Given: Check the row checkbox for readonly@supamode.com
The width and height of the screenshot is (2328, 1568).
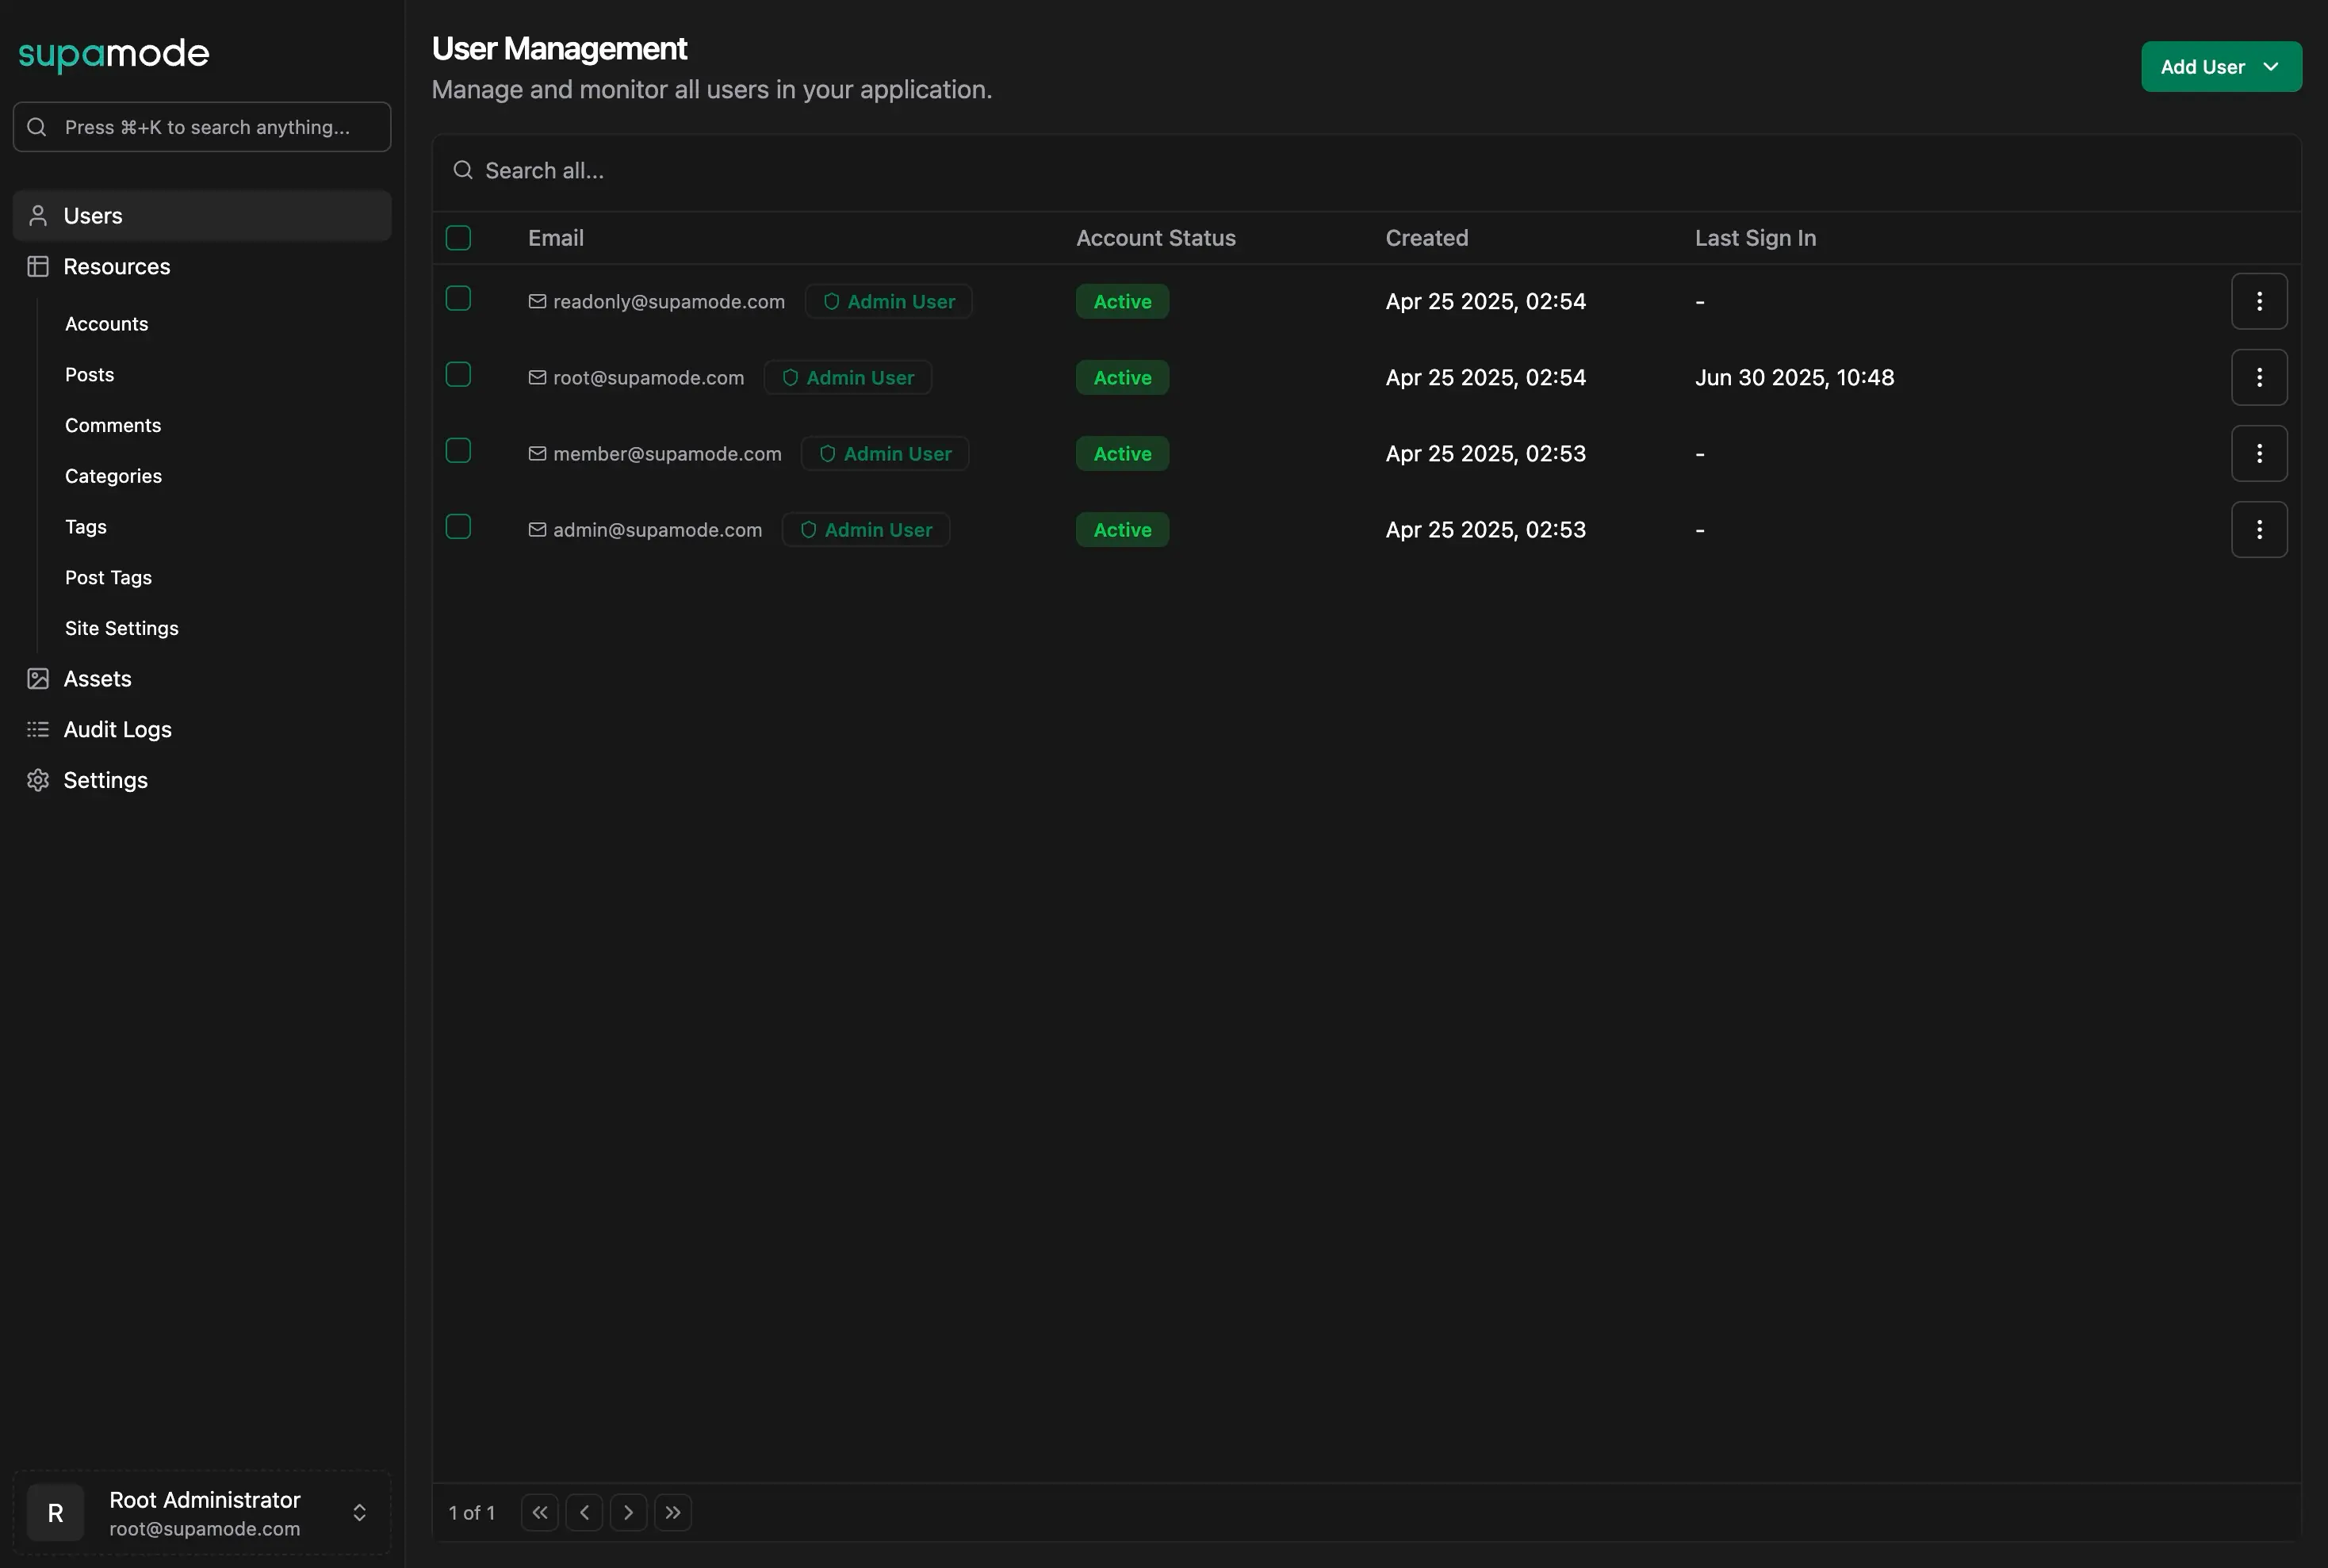Looking at the screenshot, I should (x=459, y=298).
